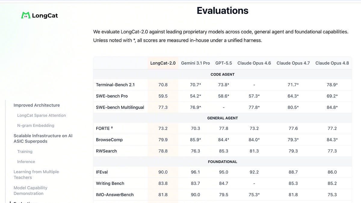Jump to N-gram Embedding subsection
The image size is (361, 203).
36,125
